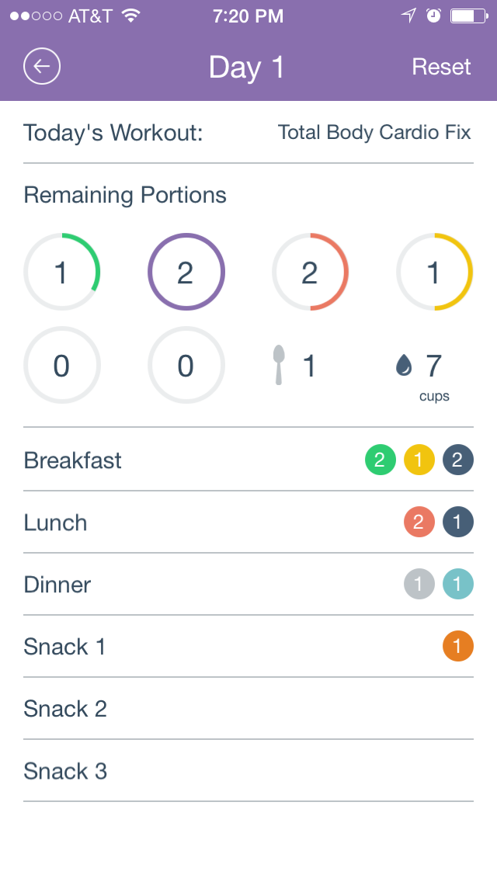Open the Snack 3 section

[65, 770]
